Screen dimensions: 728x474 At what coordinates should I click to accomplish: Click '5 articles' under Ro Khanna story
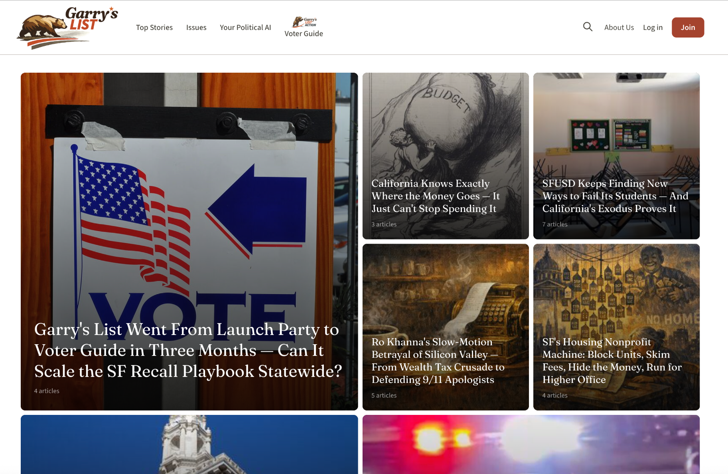click(384, 395)
